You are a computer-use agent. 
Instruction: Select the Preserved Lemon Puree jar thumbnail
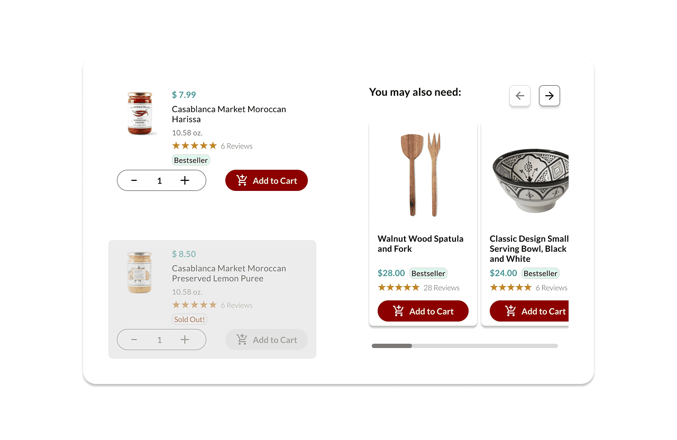click(140, 272)
